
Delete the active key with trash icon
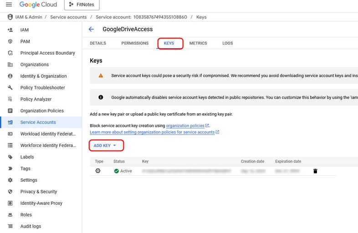click(315, 171)
